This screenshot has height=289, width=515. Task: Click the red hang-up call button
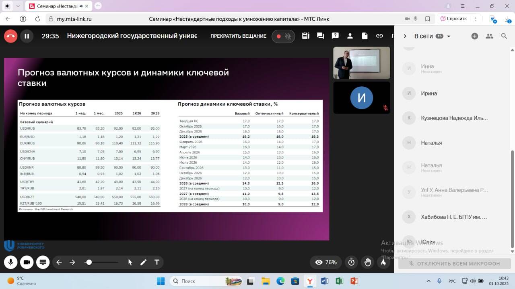tap(11, 36)
